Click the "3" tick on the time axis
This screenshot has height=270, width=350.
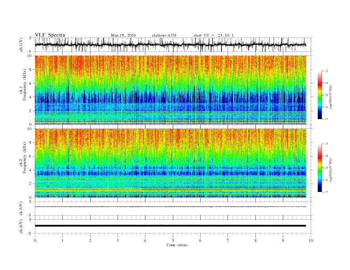tap(118, 240)
